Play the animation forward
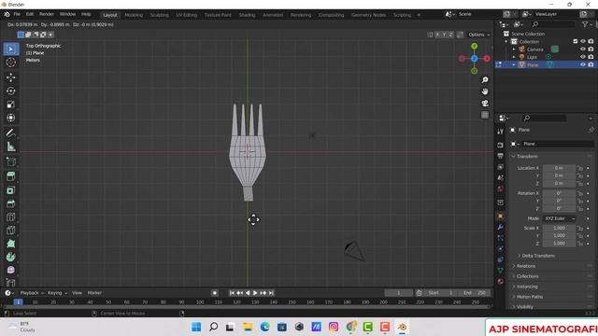 click(255, 293)
